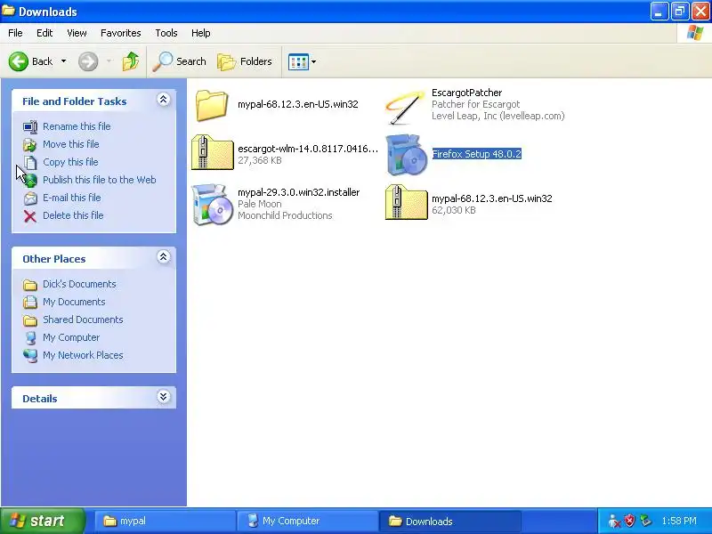The height and width of the screenshot is (534, 712).
Task: Click the mypal-68.12.3.en-US.win32 folder name
Action: (298, 104)
